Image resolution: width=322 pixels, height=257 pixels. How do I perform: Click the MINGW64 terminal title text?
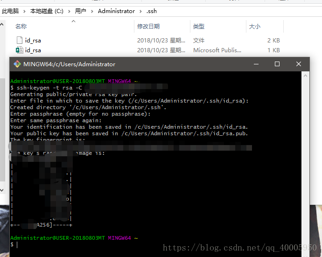click(69, 64)
